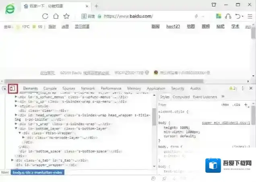Viewport: 256px width, 182px height.
Task: Activate the inspect element picker icon
Action: (x=4, y=88)
